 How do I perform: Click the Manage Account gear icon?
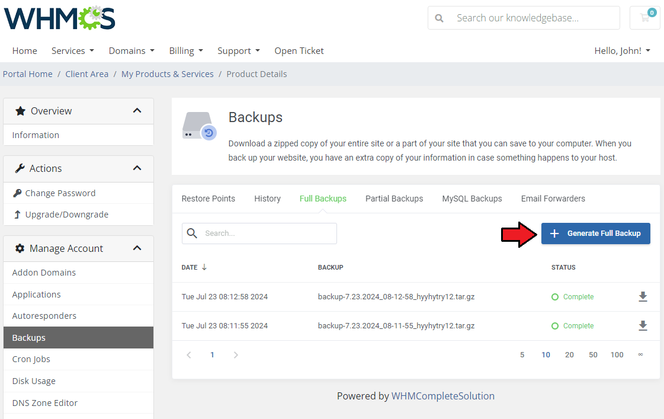20,248
